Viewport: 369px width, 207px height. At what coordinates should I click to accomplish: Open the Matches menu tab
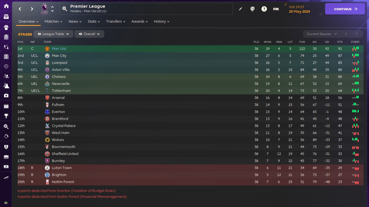click(x=53, y=22)
